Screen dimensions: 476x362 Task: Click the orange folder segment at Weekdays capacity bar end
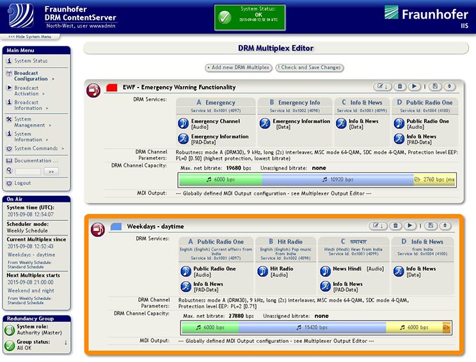pyautogui.click(x=447, y=328)
